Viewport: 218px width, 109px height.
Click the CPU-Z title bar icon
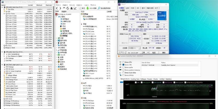tap(119, 5)
